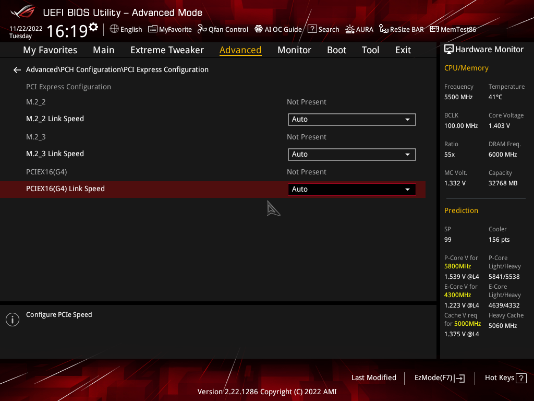534x401 pixels.
Task: Click Last Modified button
Action: coord(373,378)
